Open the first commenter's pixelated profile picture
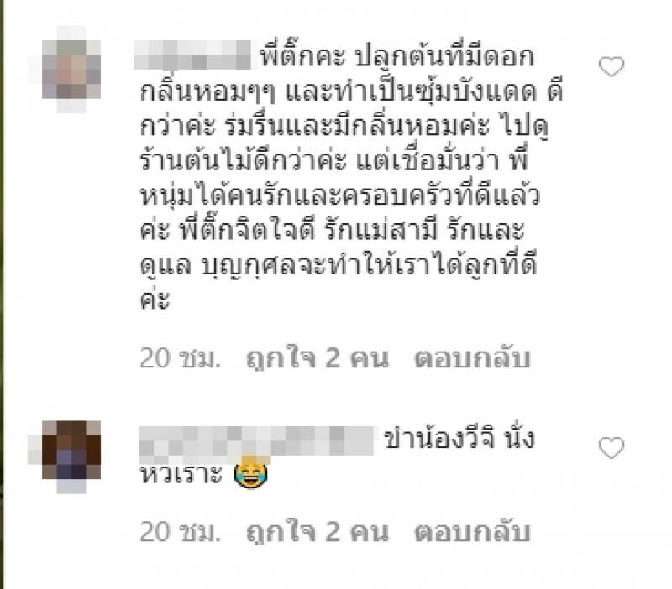Screen dimensions: 672x589 pyautogui.click(x=71, y=70)
